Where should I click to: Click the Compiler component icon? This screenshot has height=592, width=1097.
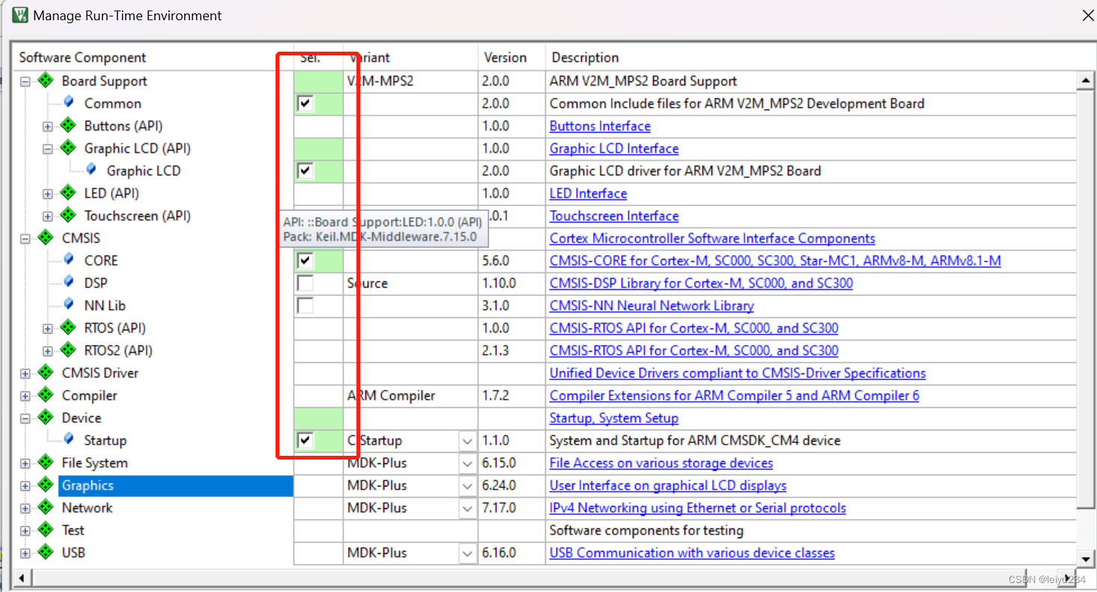pos(46,395)
